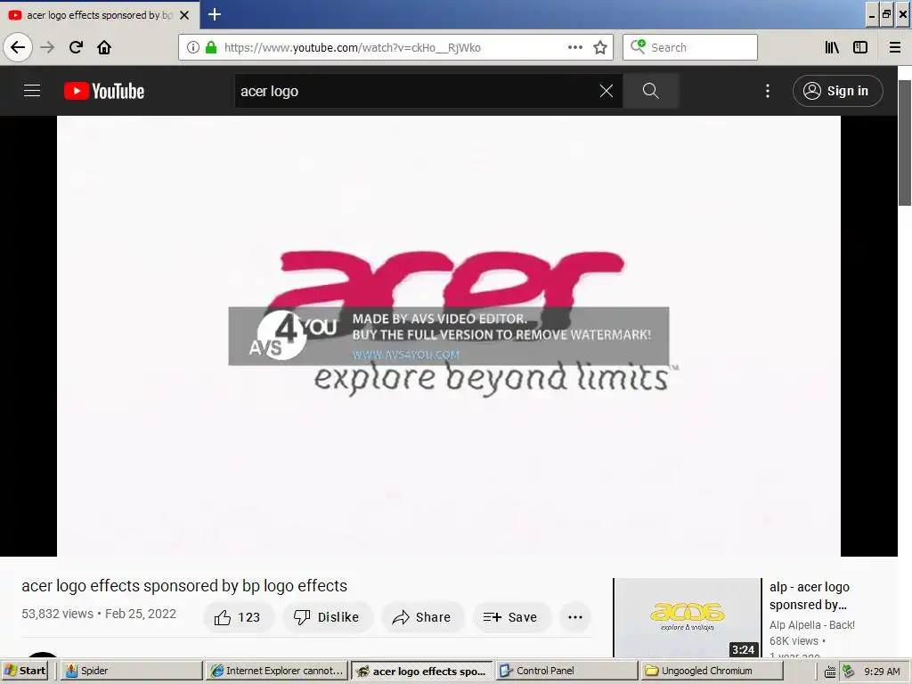Open the browser home page
The width and height of the screenshot is (912, 684).
pos(104,48)
